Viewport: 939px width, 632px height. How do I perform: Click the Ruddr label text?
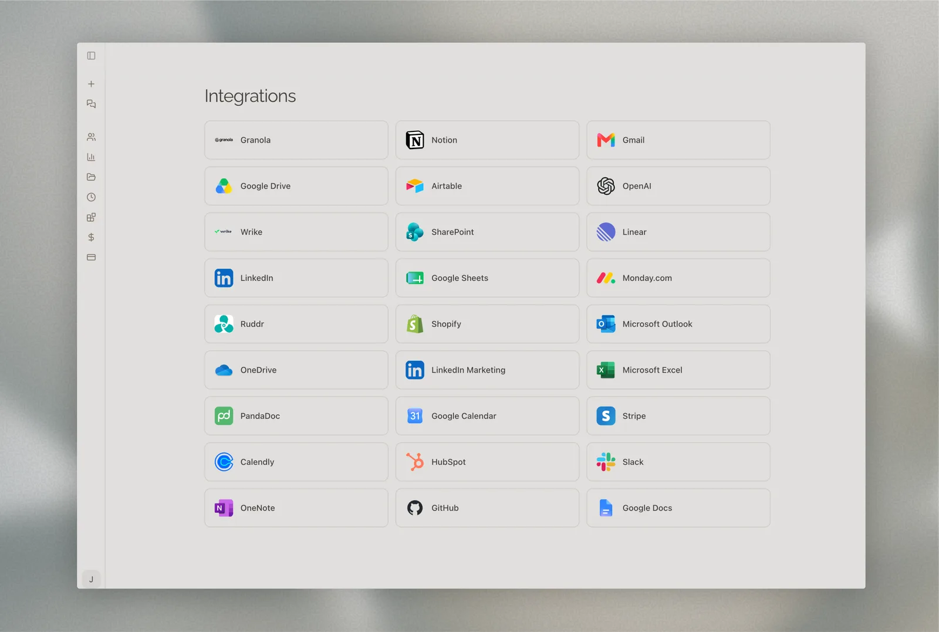[x=252, y=324]
